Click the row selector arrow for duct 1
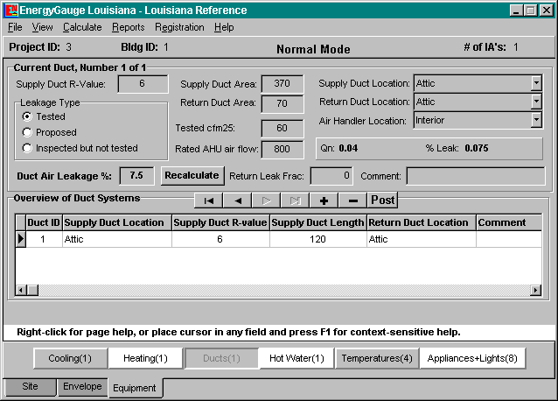This screenshot has height=401, width=558. point(21,239)
